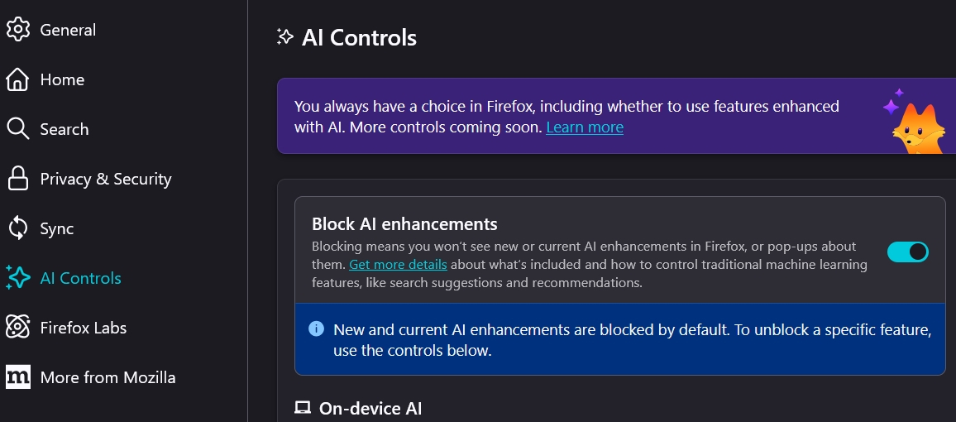Click the Search magnifier icon
Image resolution: width=956 pixels, height=422 pixels.
pyautogui.click(x=17, y=129)
